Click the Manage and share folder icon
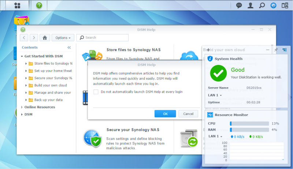The width and height of the screenshot is (293, 169). click(x=31, y=93)
